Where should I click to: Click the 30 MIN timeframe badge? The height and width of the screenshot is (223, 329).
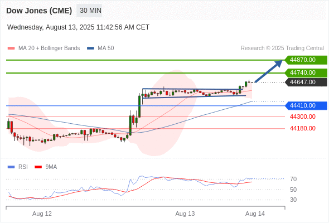click(89, 11)
